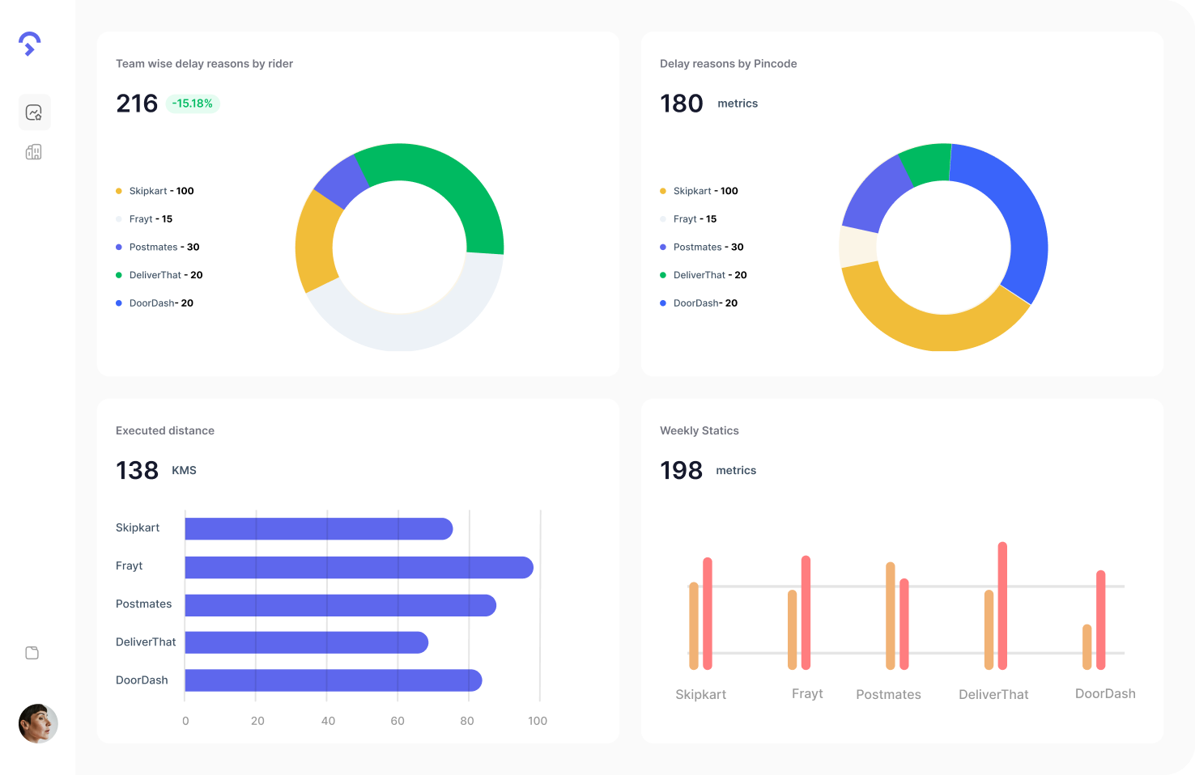The height and width of the screenshot is (775, 1195).
Task: Click DeliverThat - 20 legend in Pincode card
Action: [710, 275]
